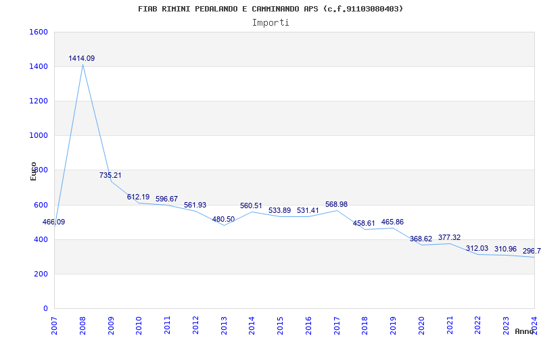Select the 2012 year label
Viewport: 541px width, 338px height.
[x=195, y=325]
